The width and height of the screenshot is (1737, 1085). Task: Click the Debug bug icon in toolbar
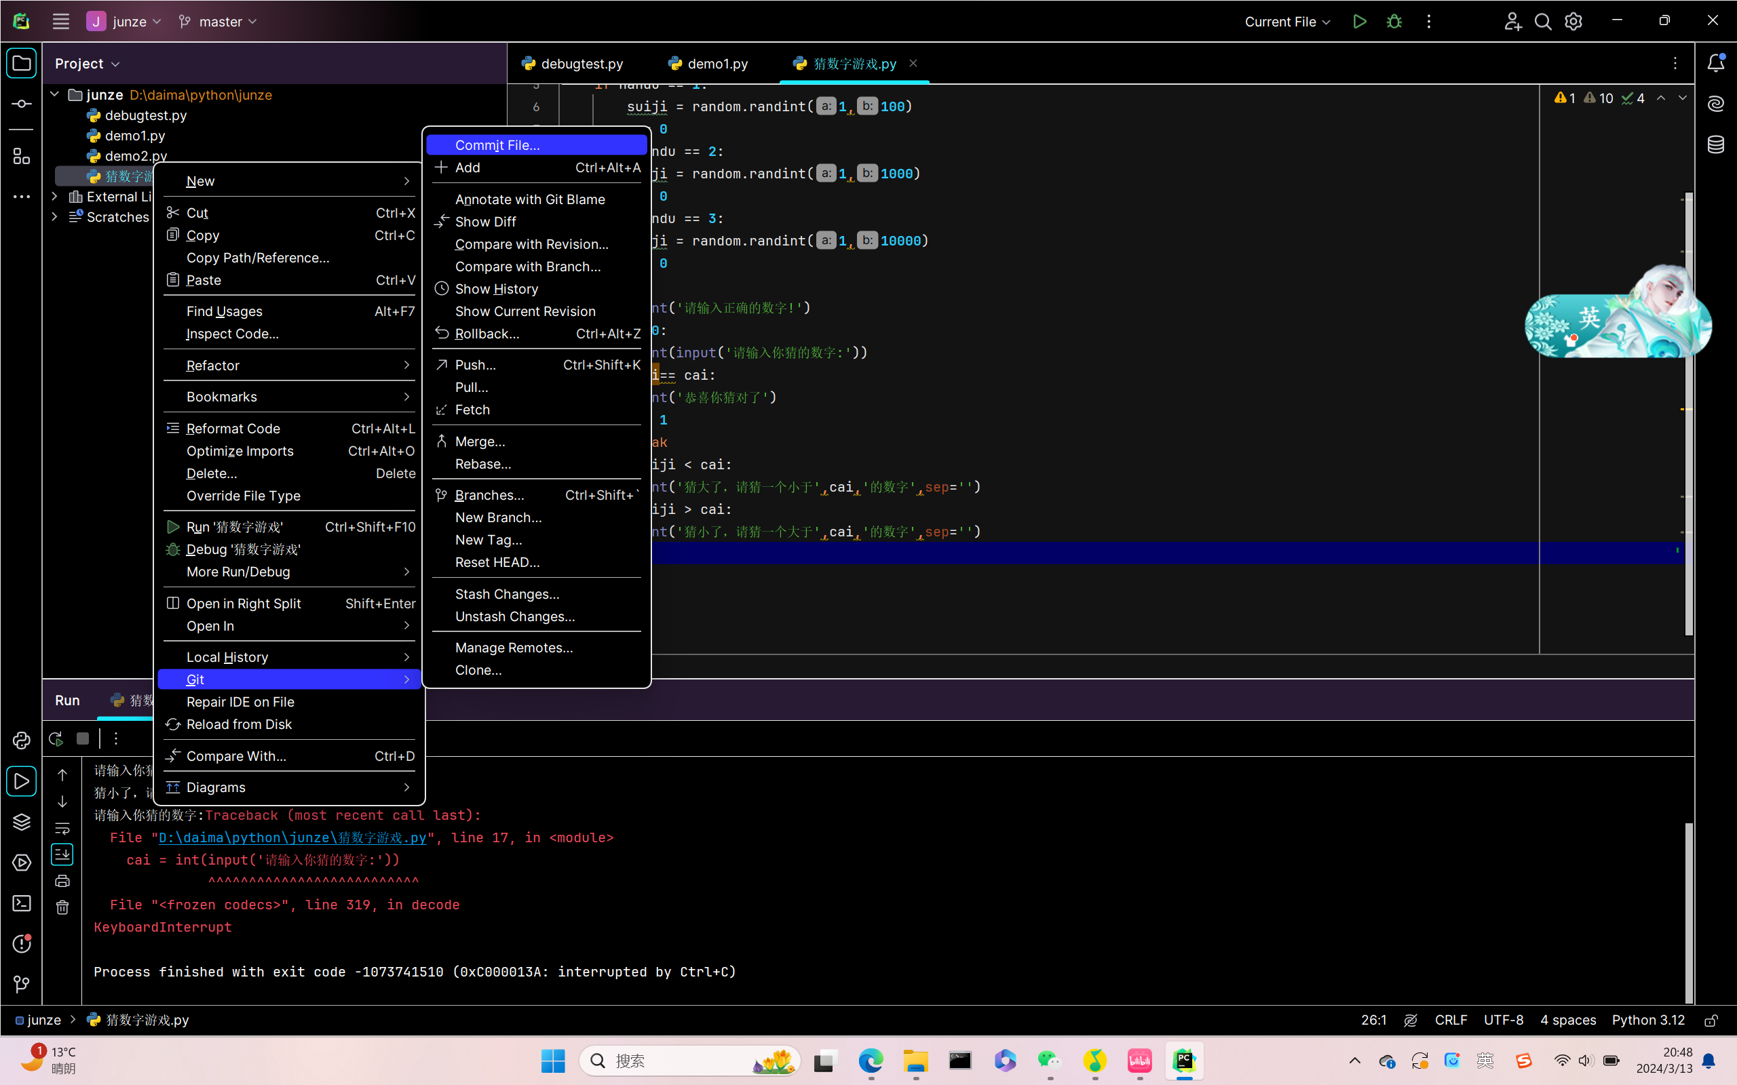point(1394,22)
